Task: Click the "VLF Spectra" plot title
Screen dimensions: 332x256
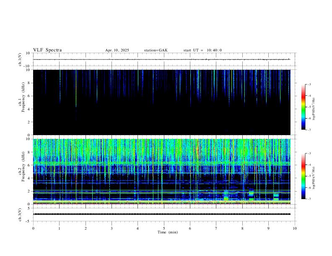Action: 47,50
